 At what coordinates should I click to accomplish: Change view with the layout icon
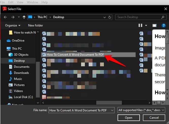140,25
